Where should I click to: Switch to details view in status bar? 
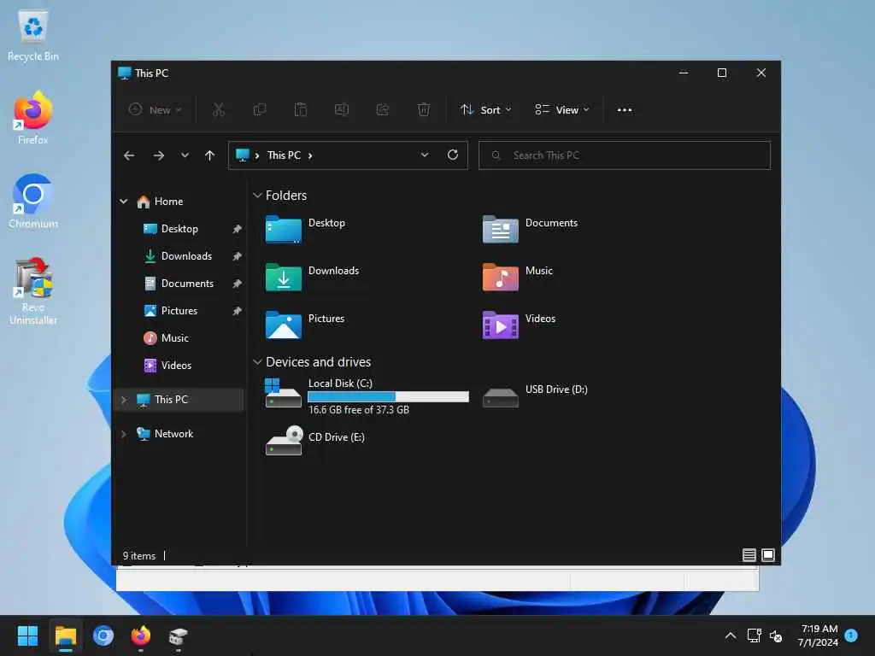click(x=749, y=555)
